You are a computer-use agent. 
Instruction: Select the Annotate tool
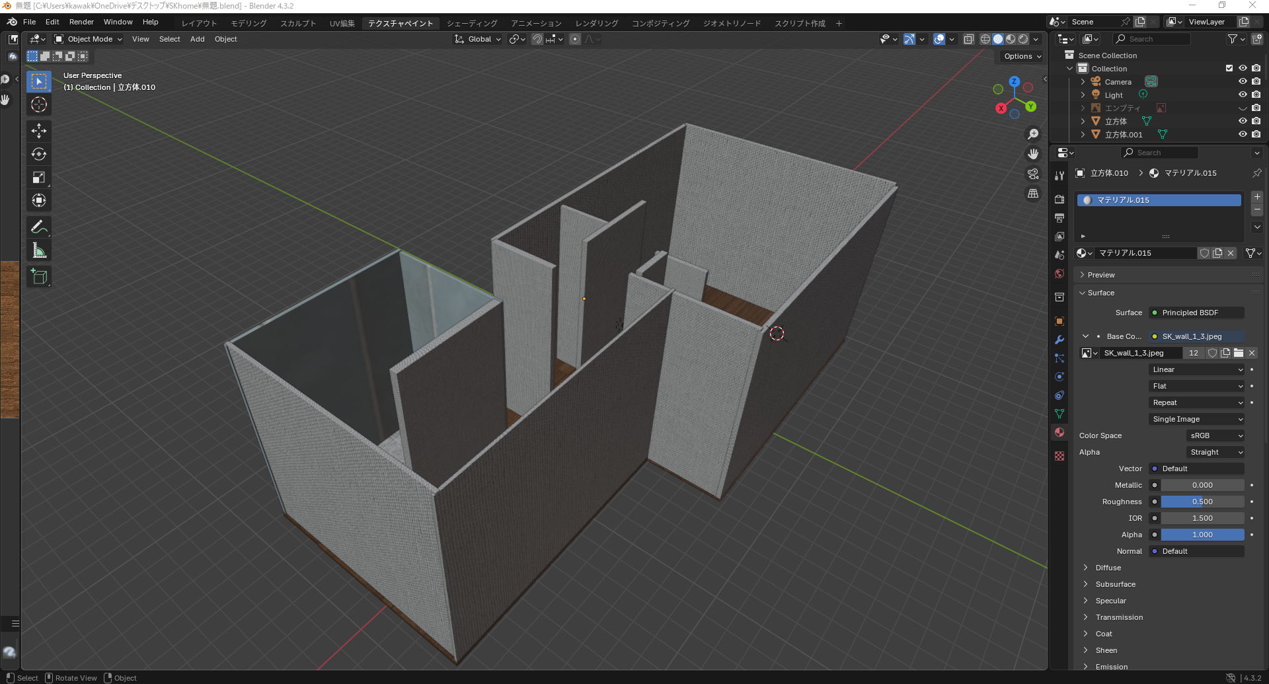[x=39, y=227]
